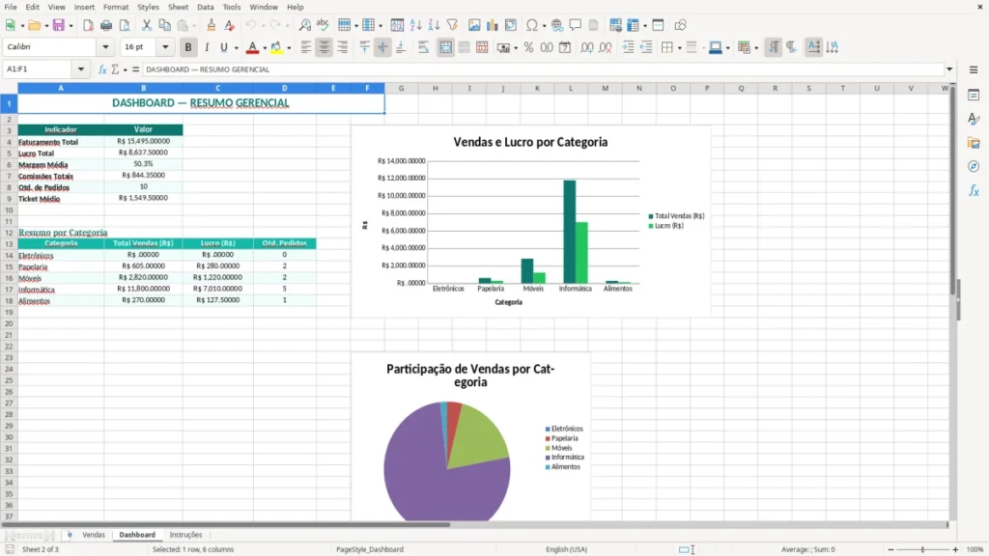Open the sidebar settings hamburger button
989x556 pixels.
tap(974, 69)
